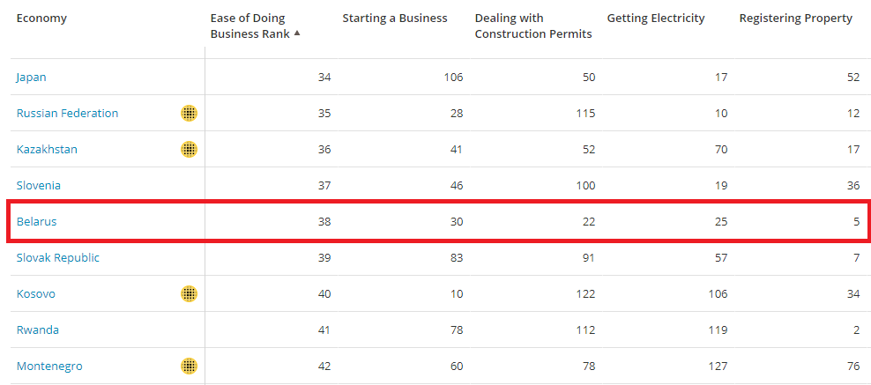Screen dimensions: 871x385
Task: Click Belarus's Registering Property rank value 5
Action: [857, 221]
